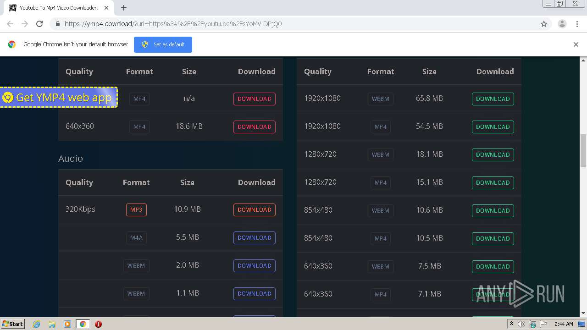Click network tray icon
This screenshot has width=587, height=330.
click(x=532, y=324)
